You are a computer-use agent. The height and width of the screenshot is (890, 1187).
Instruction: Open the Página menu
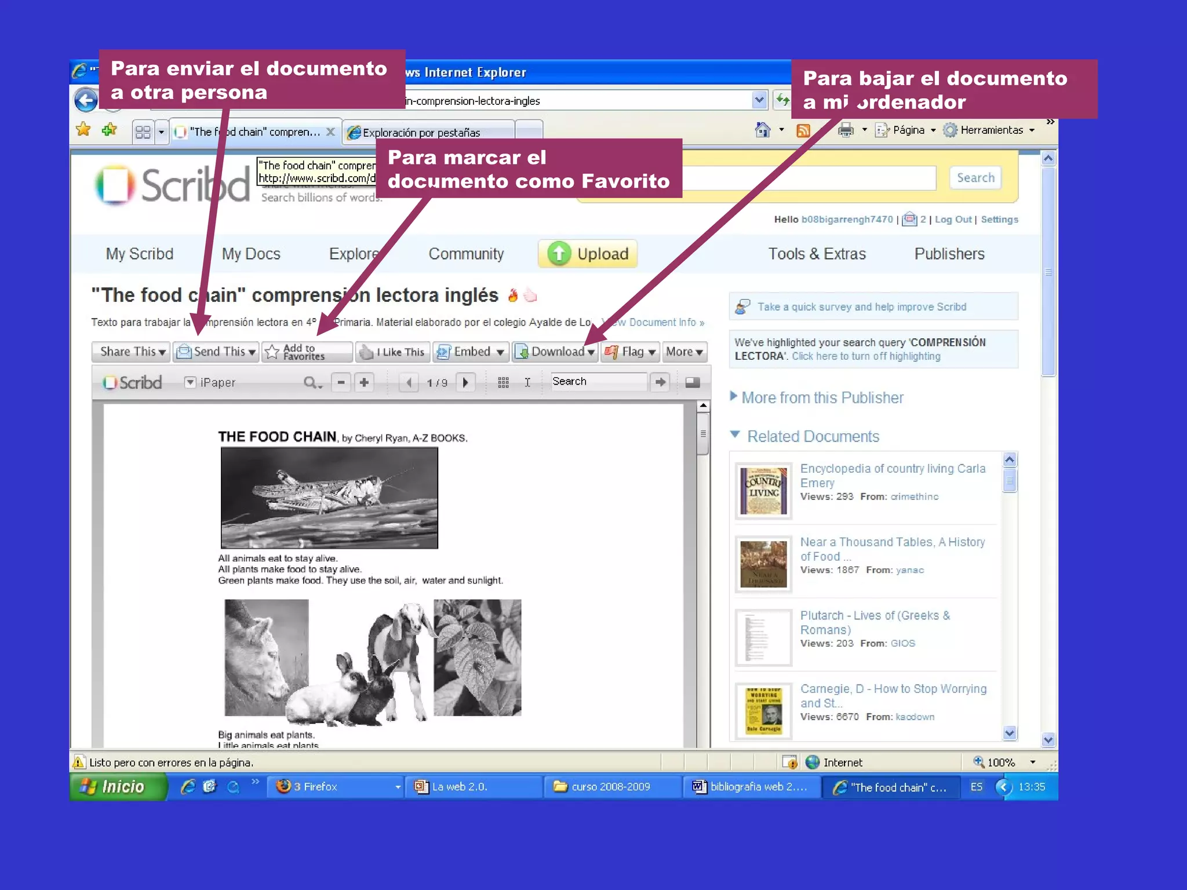[x=906, y=130]
